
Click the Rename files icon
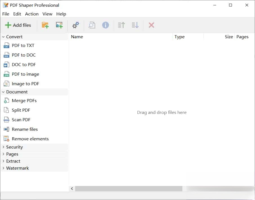(x=6, y=129)
